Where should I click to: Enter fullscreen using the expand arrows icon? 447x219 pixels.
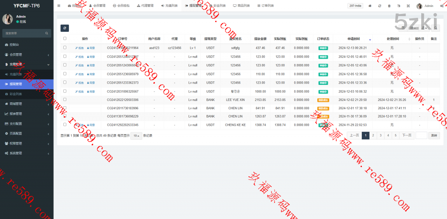point(408,6)
